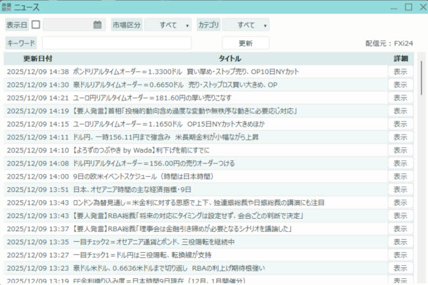Image resolution: width=428 pixels, height=285 pixels.
Task: Click into the キーワード input field
Action: click(117, 43)
